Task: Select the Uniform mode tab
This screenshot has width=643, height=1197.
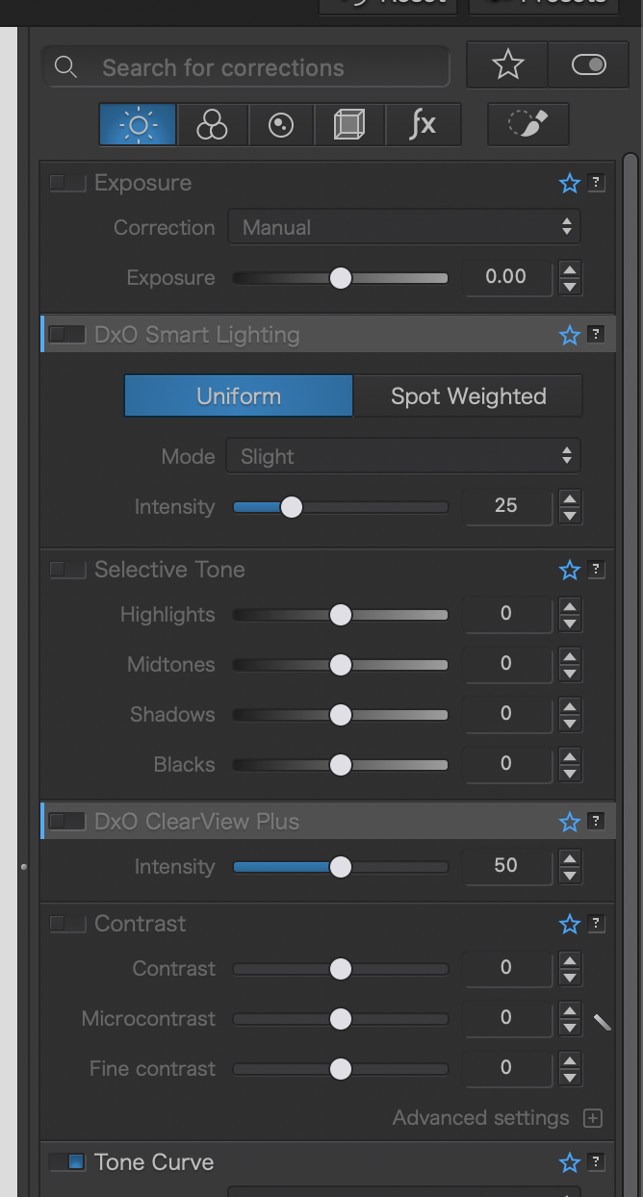Action: coord(239,396)
